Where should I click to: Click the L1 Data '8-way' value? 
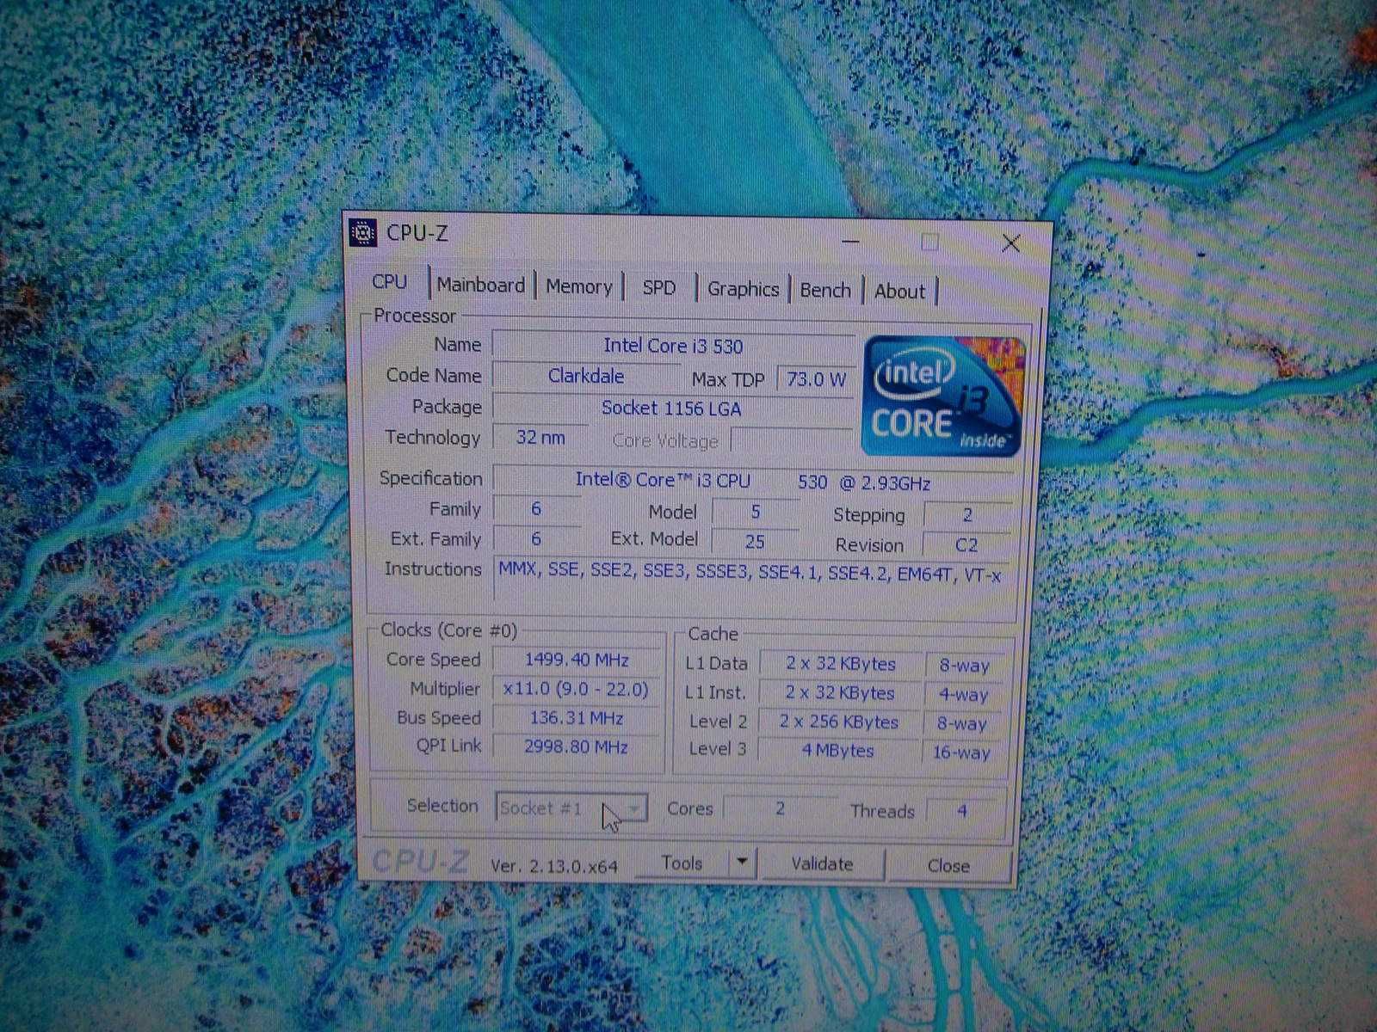click(965, 666)
